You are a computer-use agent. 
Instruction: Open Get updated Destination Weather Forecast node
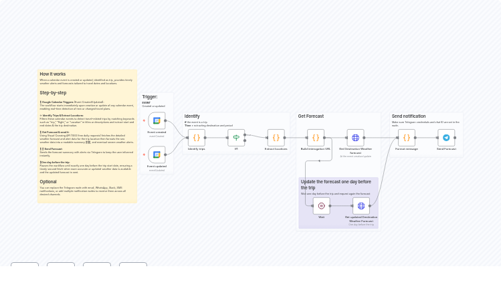click(x=361, y=206)
